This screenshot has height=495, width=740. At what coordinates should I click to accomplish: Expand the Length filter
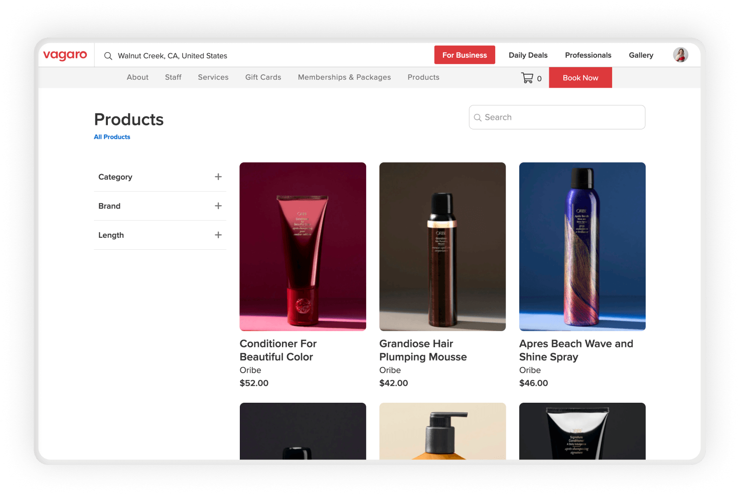pyautogui.click(x=218, y=235)
